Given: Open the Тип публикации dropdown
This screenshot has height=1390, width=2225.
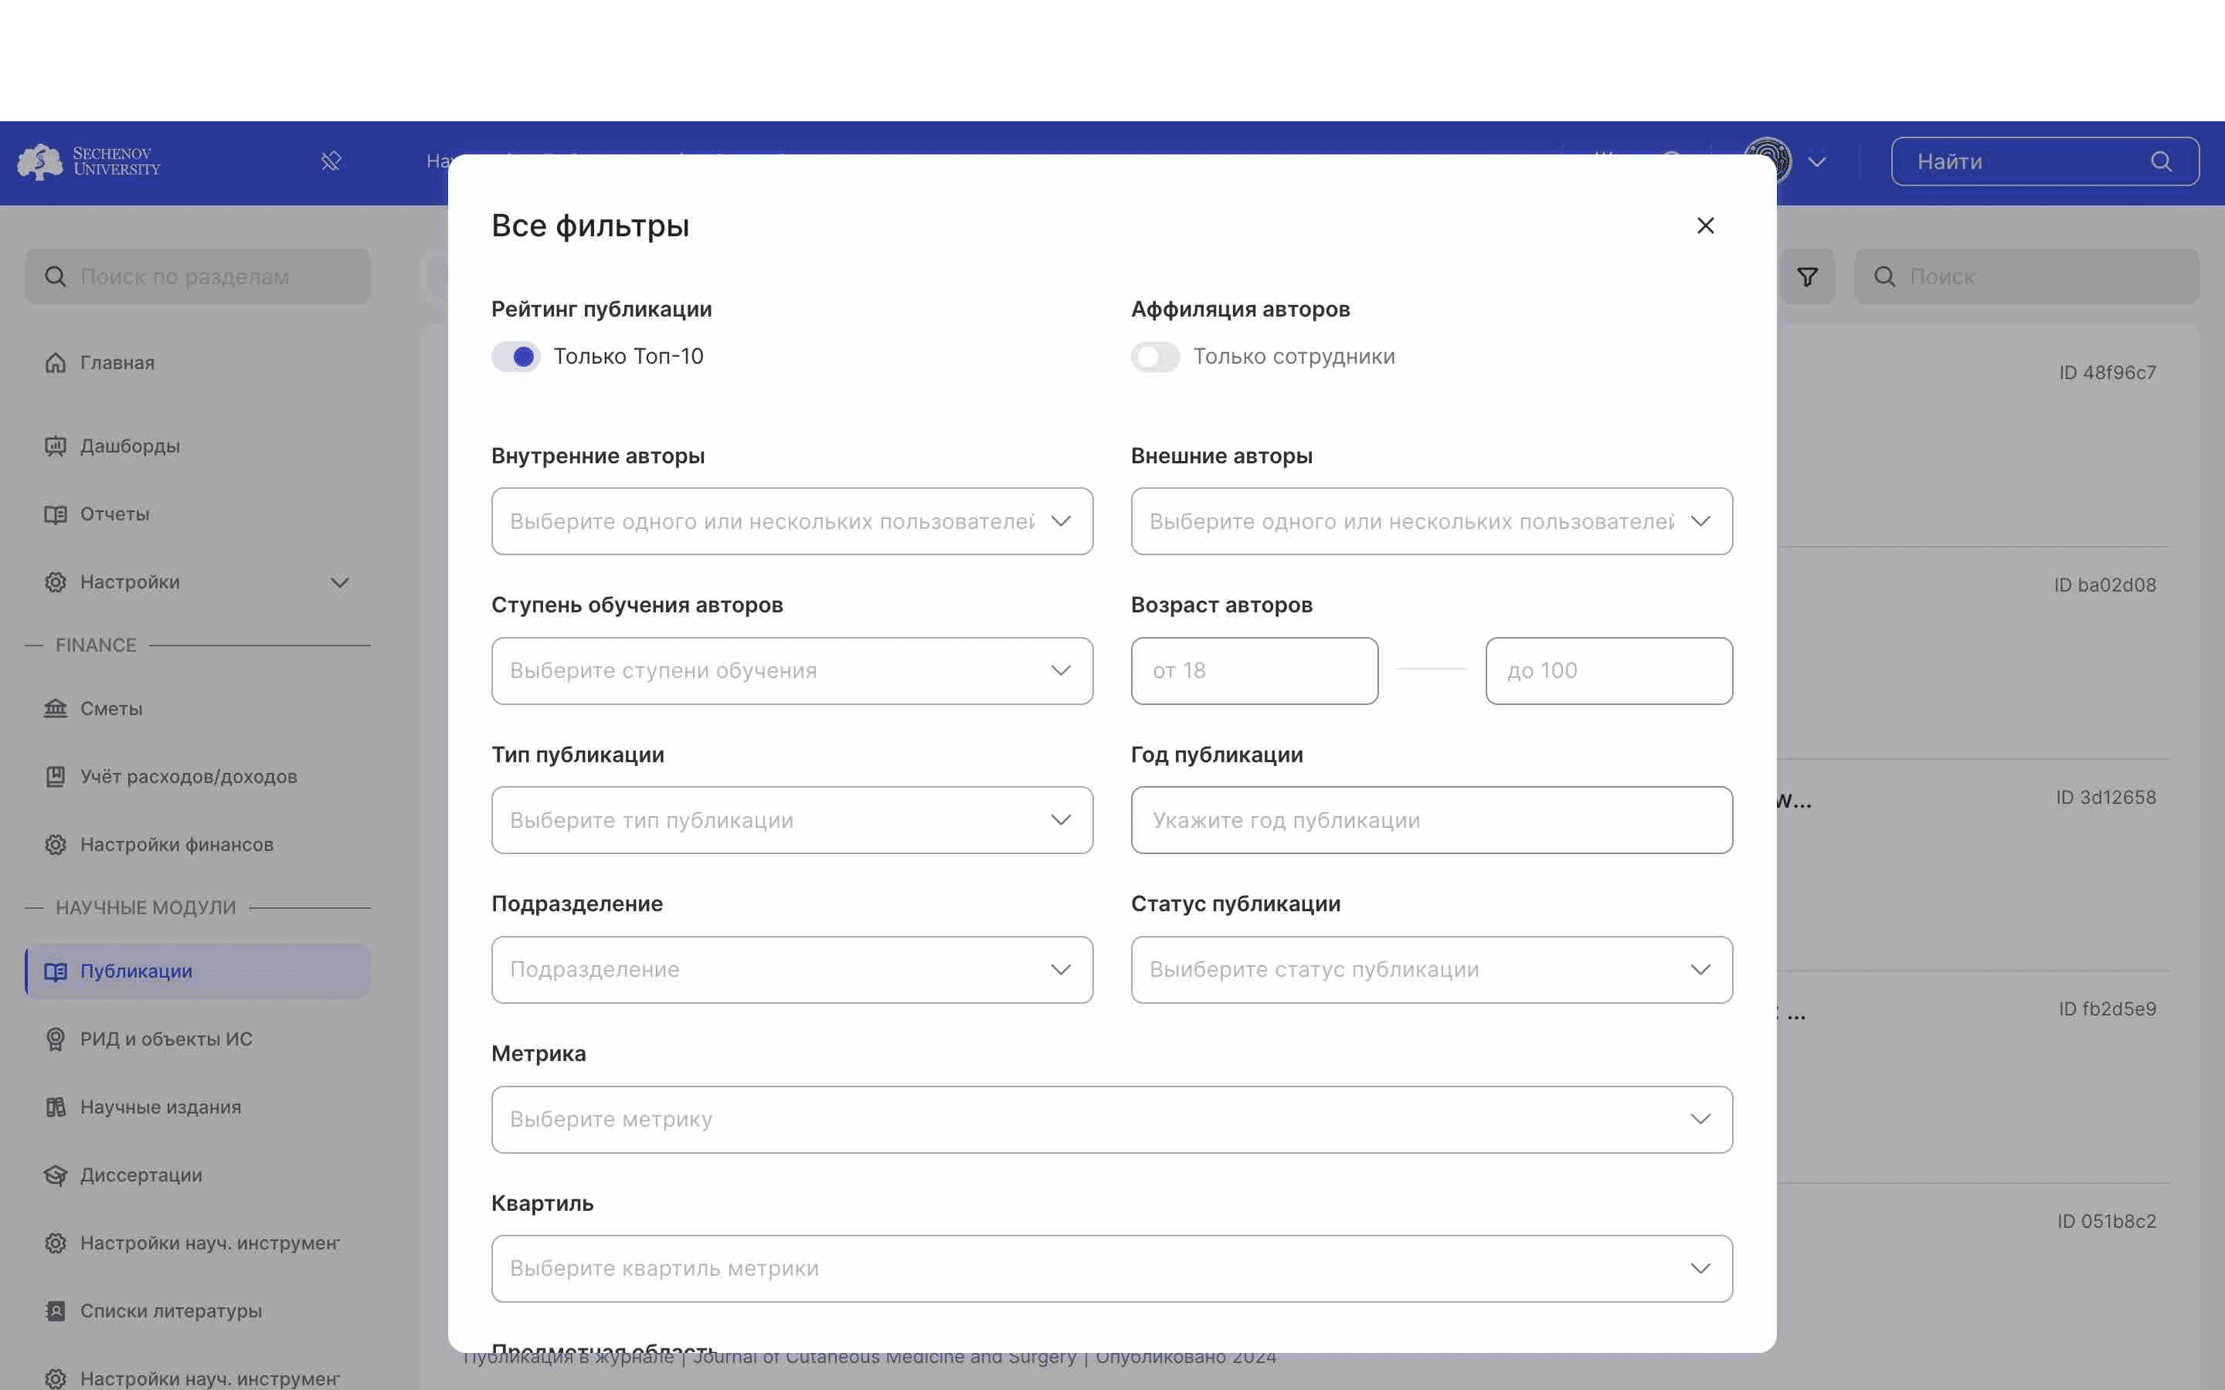Looking at the screenshot, I should [792, 820].
